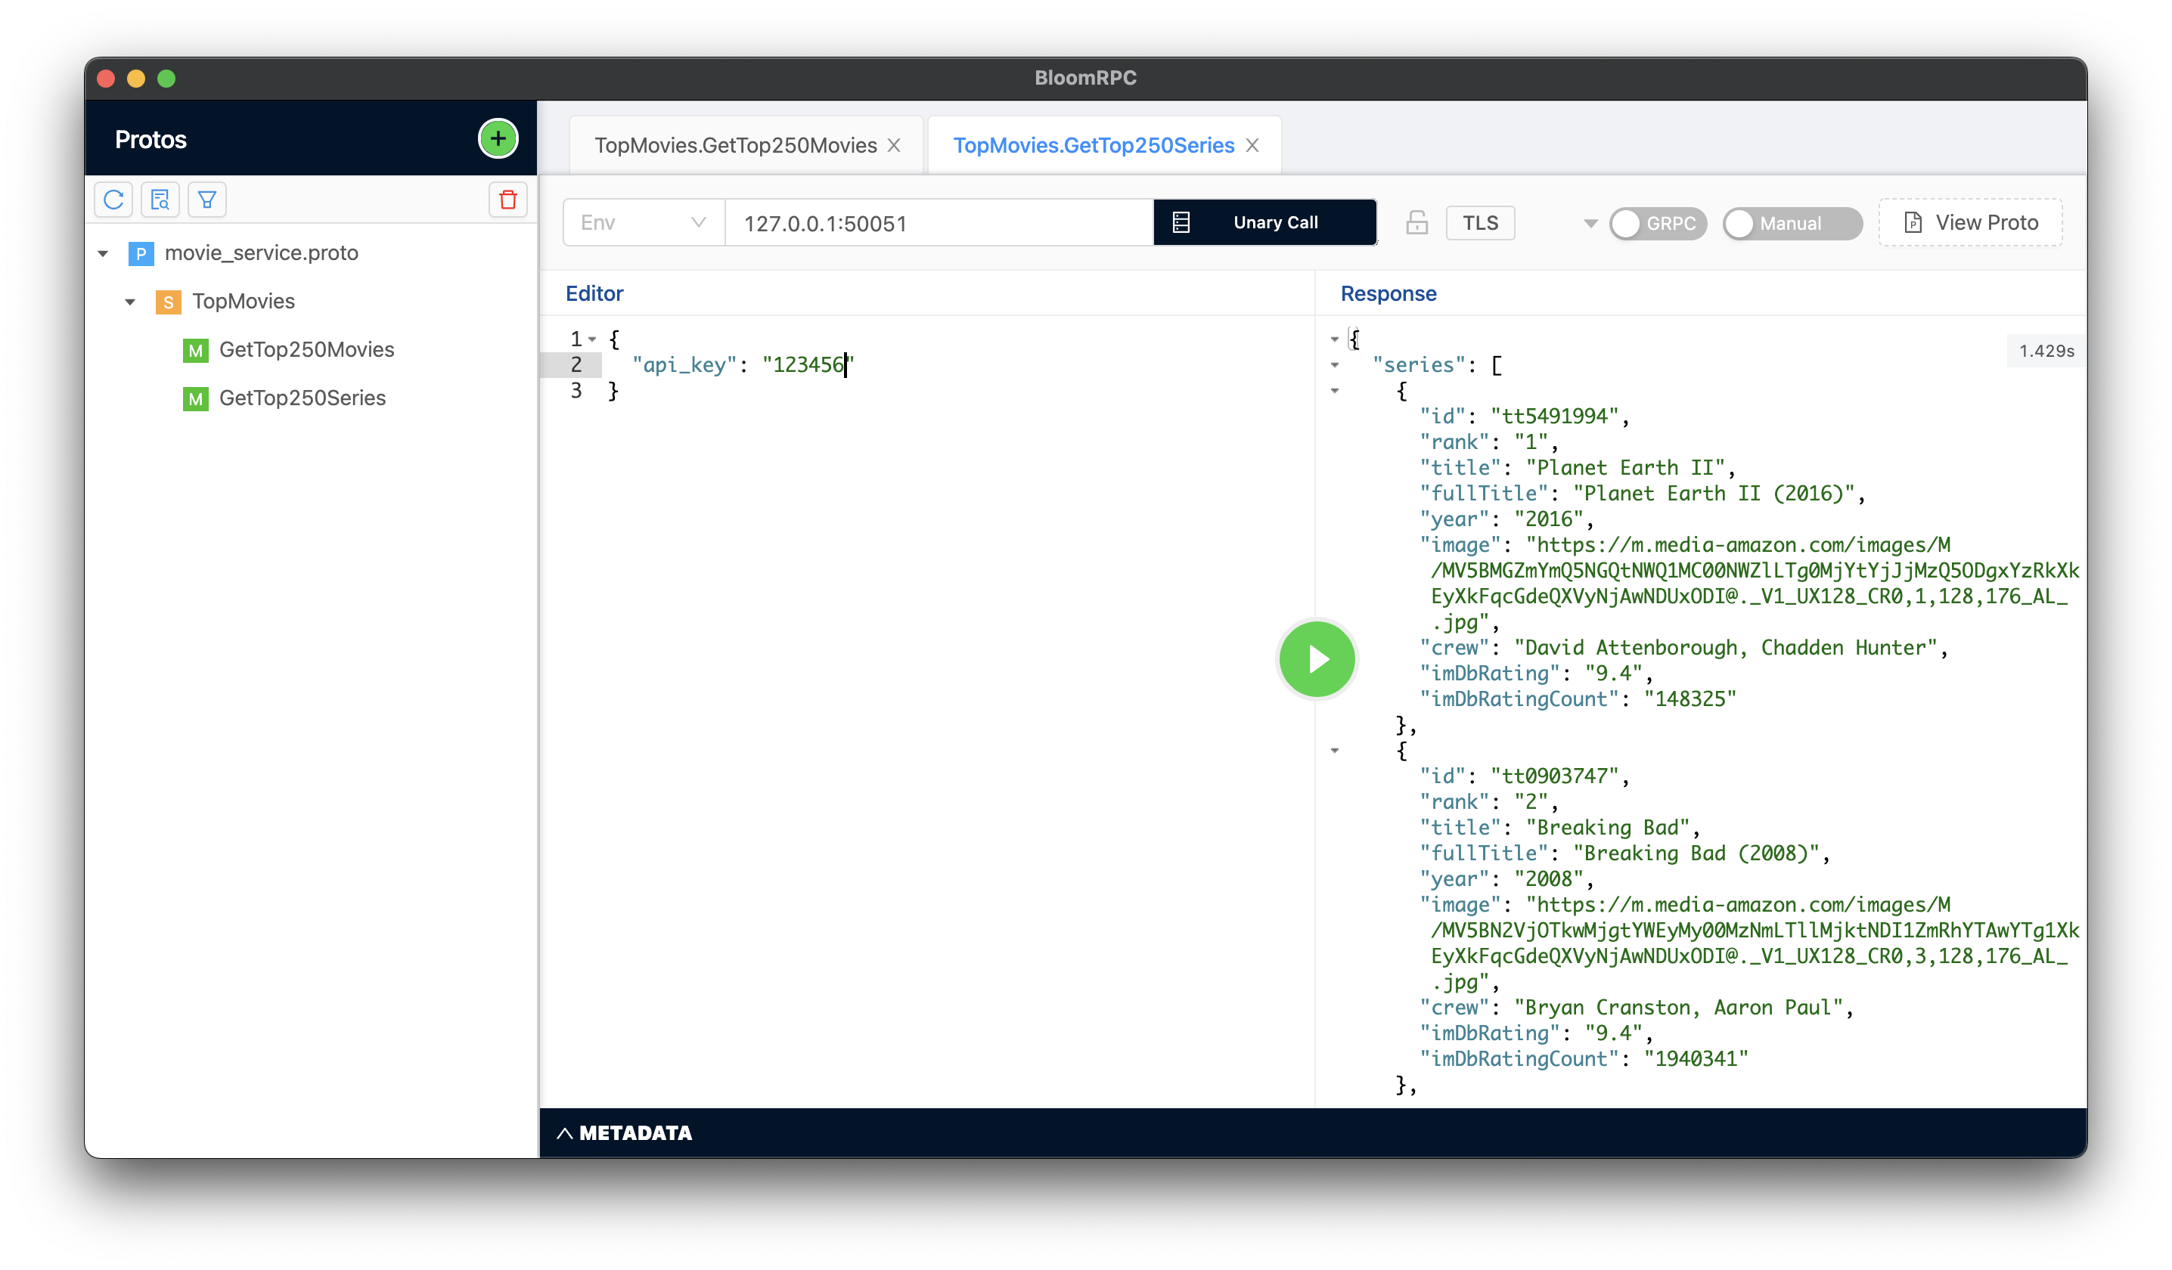Expand the METADATA panel chevron
This screenshot has height=1270, width=2172.
pos(564,1133)
